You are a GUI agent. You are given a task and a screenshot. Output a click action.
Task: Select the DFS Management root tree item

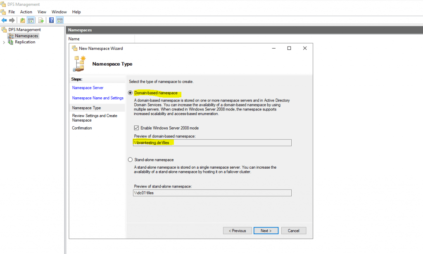click(24, 30)
